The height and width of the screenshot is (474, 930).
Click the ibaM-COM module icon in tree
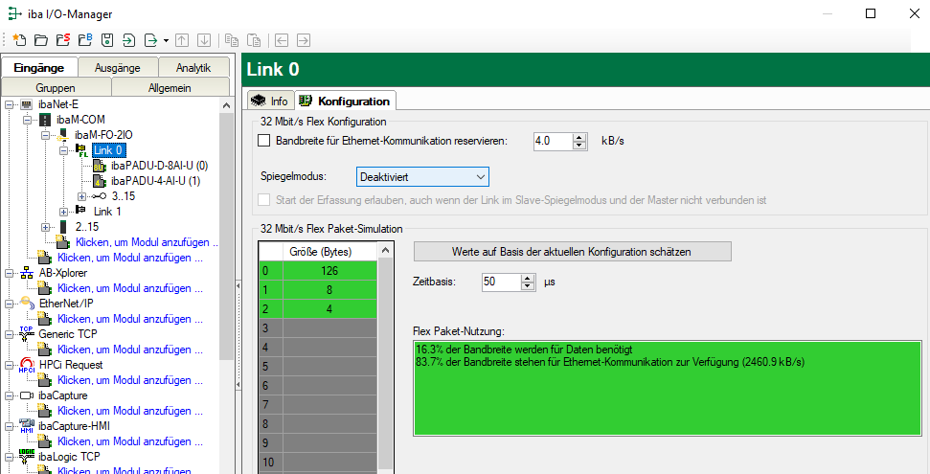[45, 120]
